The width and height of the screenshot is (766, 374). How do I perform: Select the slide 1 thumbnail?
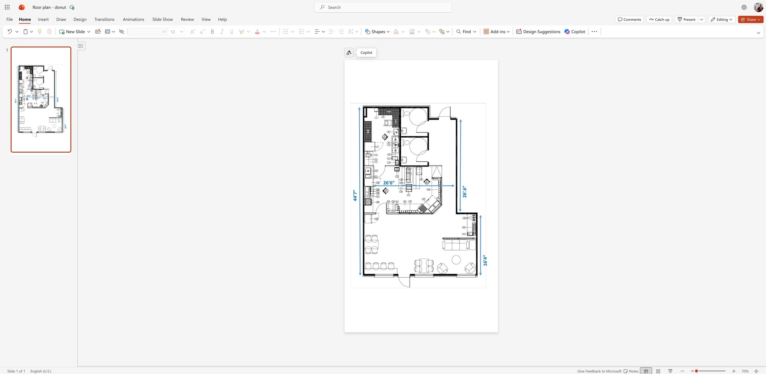40,99
